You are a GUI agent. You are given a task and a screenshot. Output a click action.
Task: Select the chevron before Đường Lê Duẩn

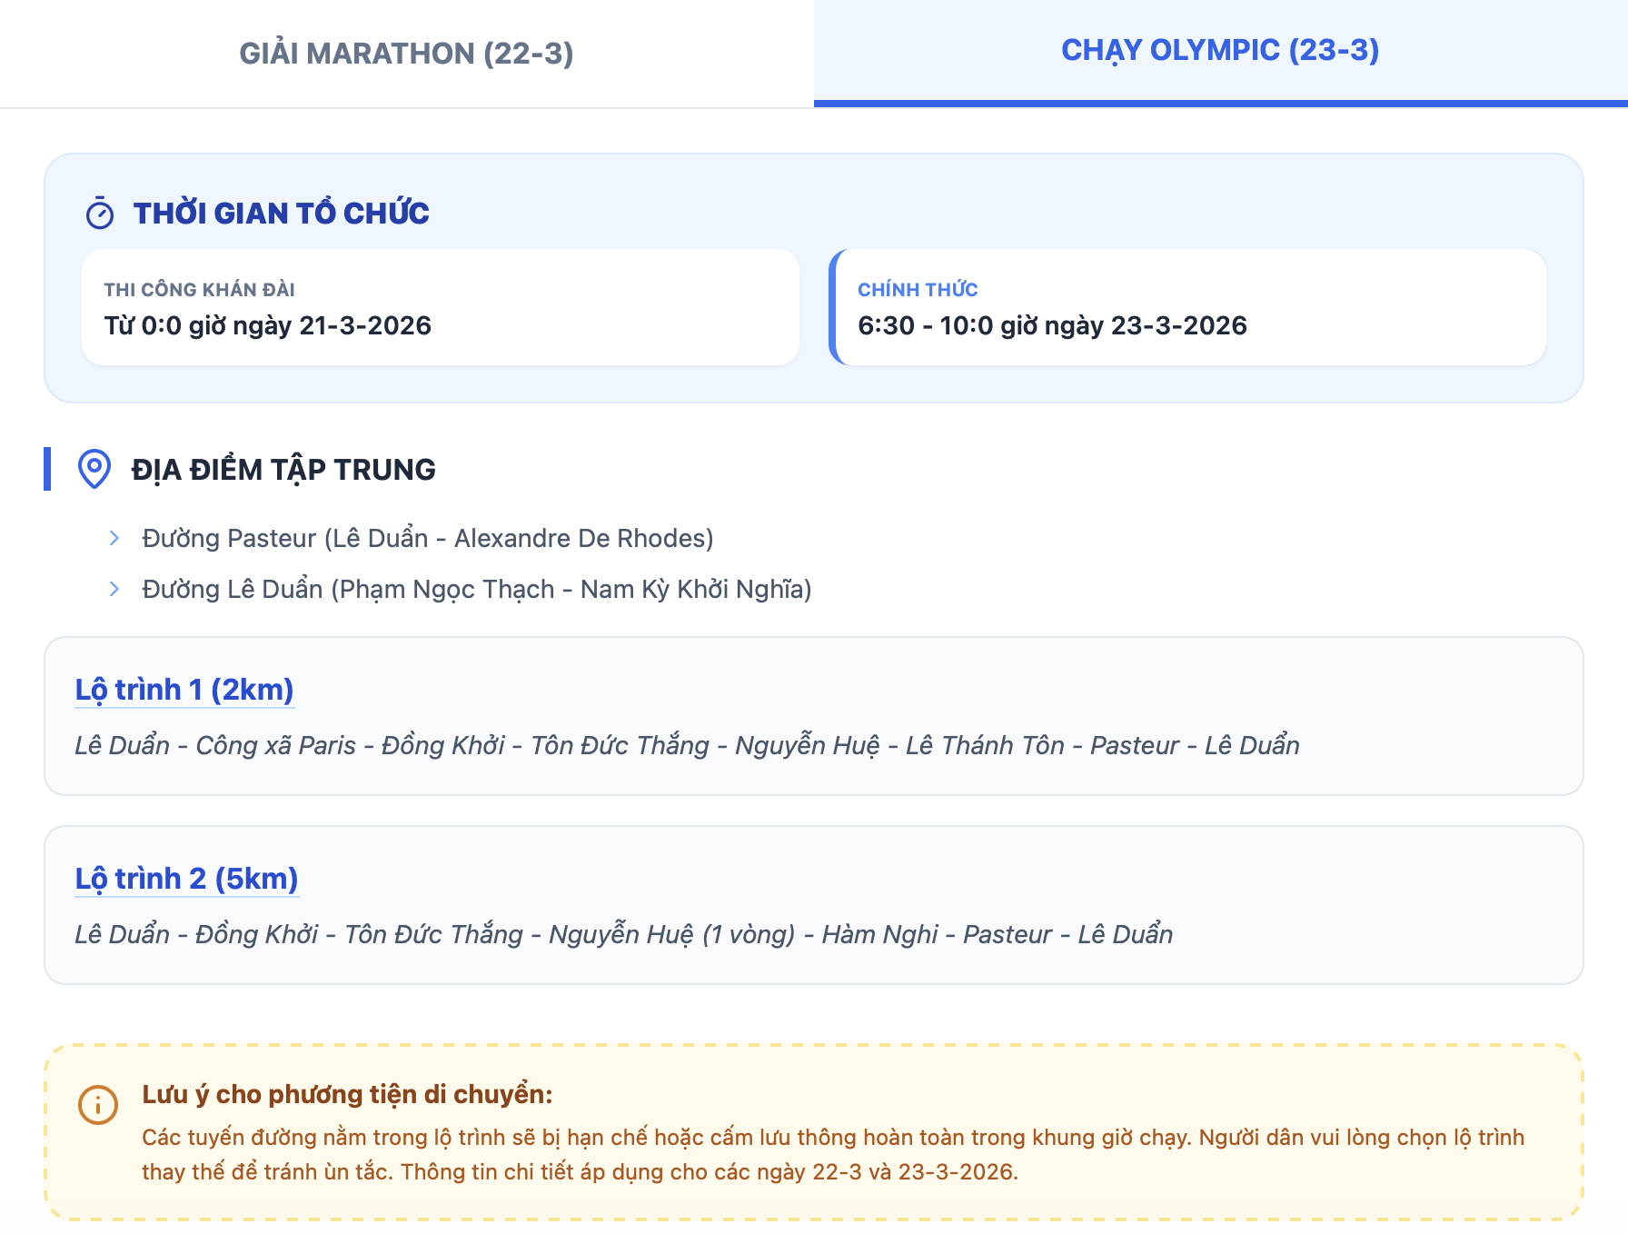[x=114, y=589]
